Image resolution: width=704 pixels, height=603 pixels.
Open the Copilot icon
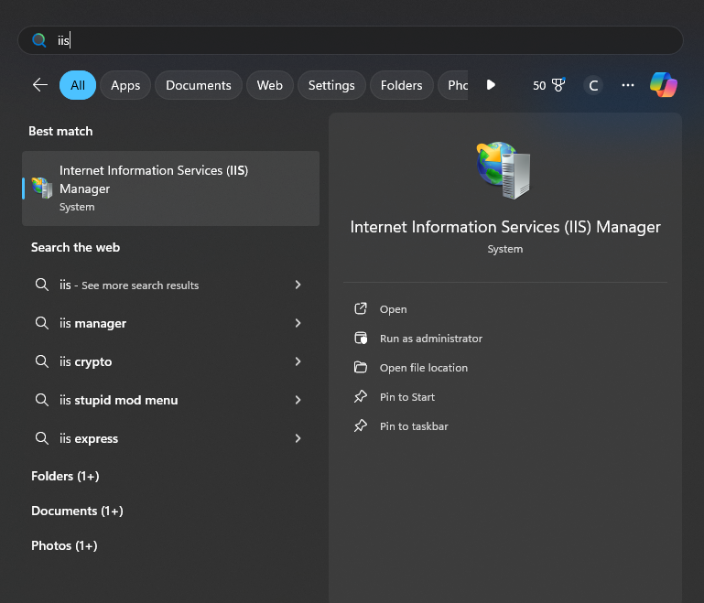pyautogui.click(x=663, y=85)
